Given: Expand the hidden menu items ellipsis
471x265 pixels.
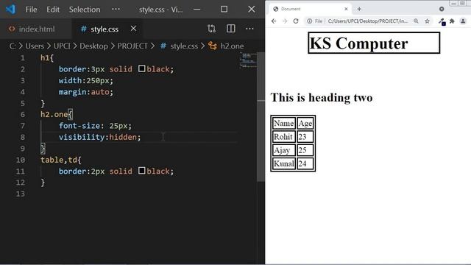Looking at the screenshot, I should click(x=116, y=9).
